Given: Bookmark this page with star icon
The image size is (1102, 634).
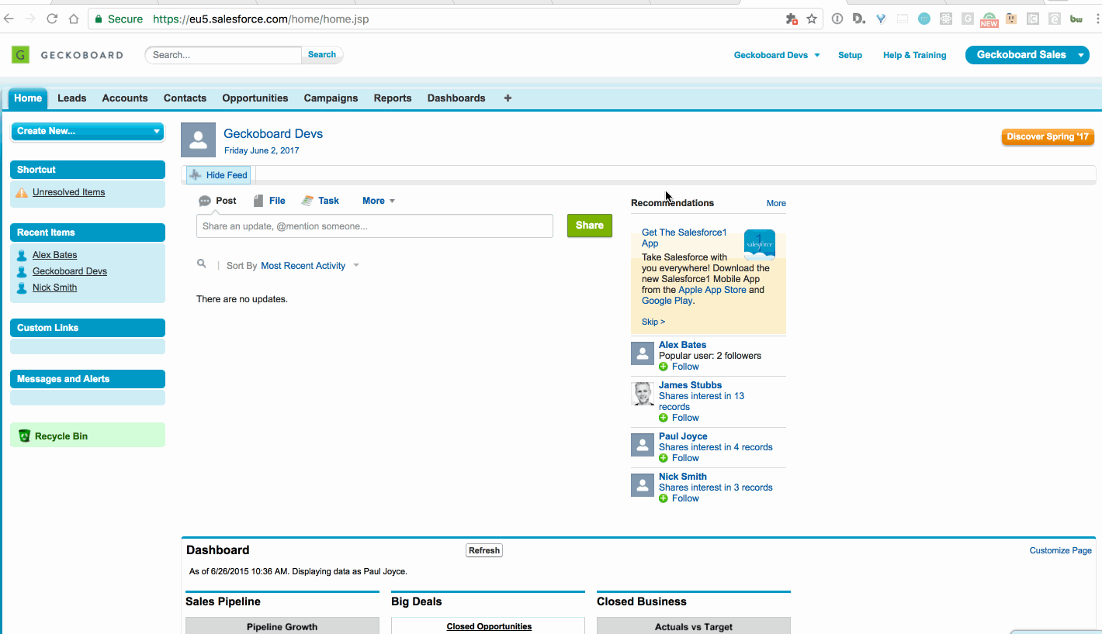Looking at the screenshot, I should 812,19.
